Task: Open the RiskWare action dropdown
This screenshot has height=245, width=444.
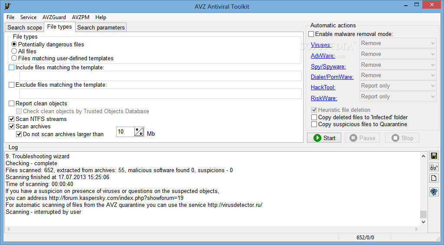Action: 398,97
